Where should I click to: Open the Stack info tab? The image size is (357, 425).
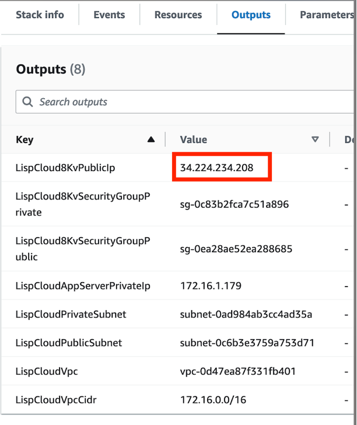pos(40,15)
